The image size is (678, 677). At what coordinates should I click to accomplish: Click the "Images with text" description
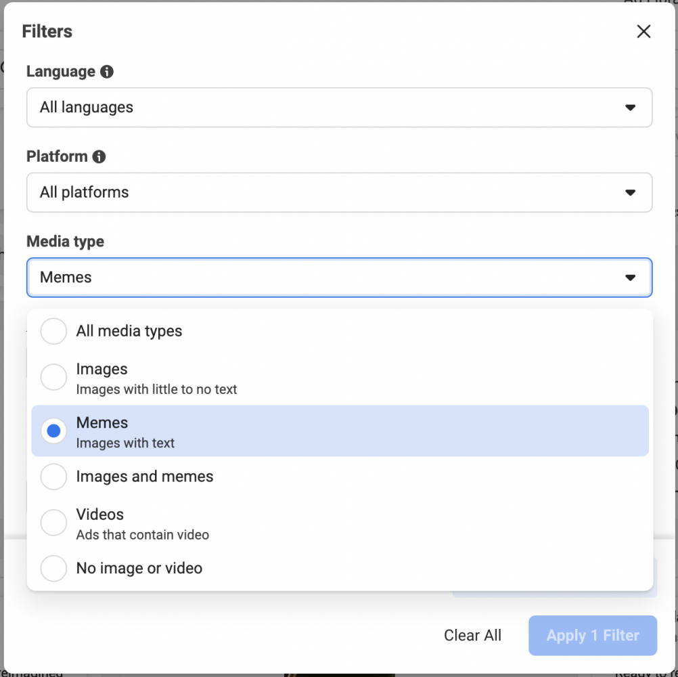tap(125, 443)
